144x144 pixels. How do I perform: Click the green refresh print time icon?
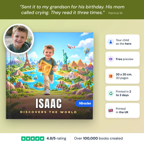tap(111, 93)
